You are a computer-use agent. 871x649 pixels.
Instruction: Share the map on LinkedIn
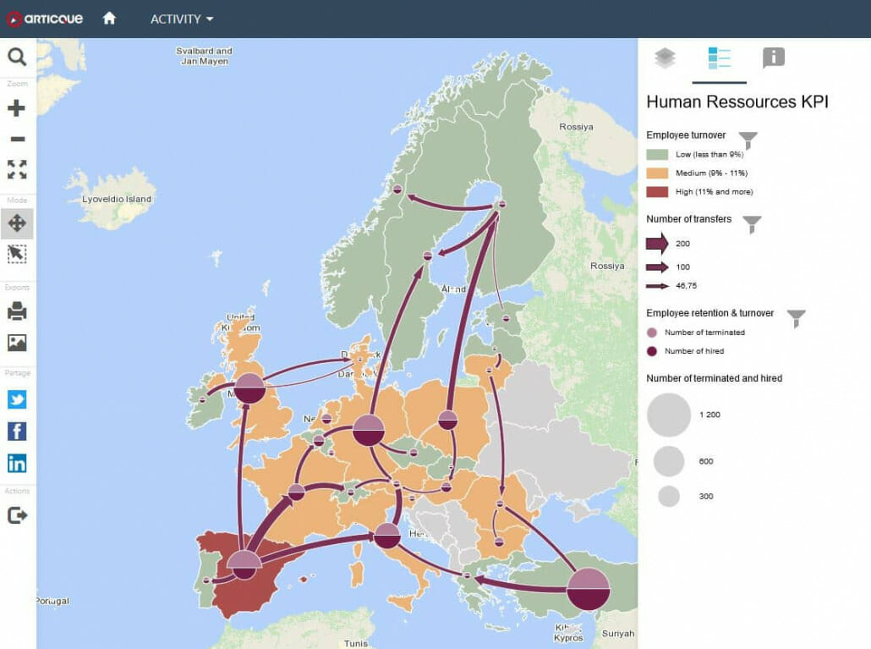(17, 463)
